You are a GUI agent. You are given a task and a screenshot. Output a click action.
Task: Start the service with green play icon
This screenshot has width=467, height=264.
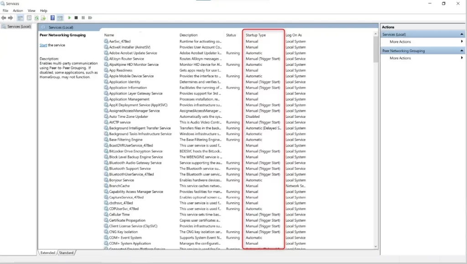pos(69,18)
